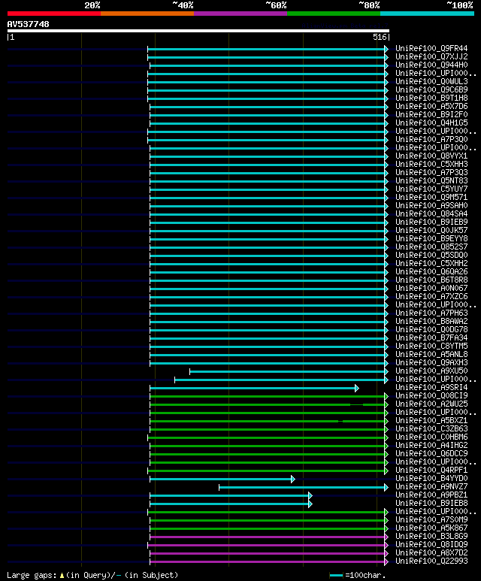Click the purple UniRef100_B3L8G9 alignment bar

click(x=269, y=537)
